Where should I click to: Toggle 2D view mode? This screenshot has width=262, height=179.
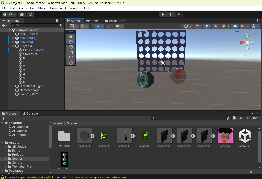(x=198, y=26)
